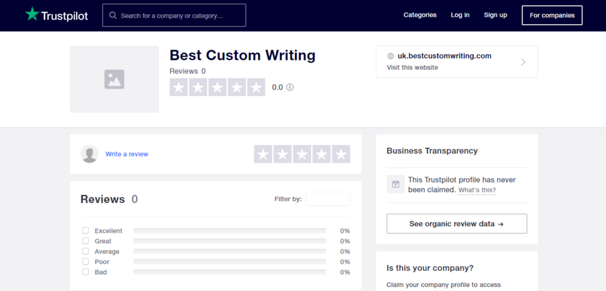Click the calendar icon in Business Transparency

click(395, 184)
